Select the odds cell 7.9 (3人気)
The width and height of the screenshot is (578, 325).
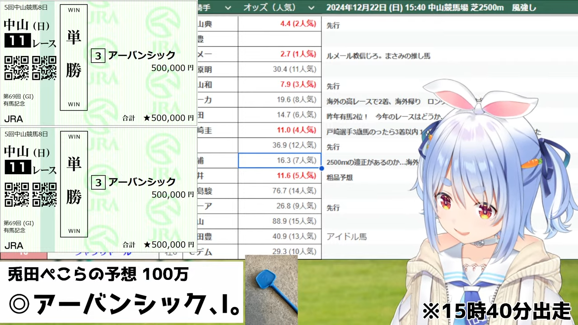coord(280,84)
